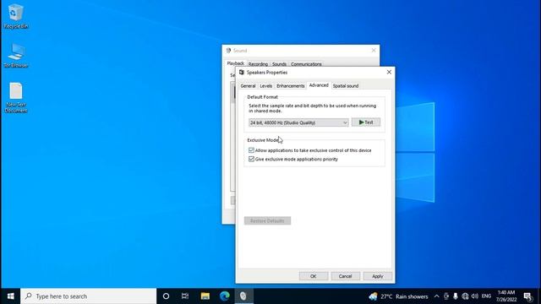Open the Action Center notifications icon

coord(527,296)
